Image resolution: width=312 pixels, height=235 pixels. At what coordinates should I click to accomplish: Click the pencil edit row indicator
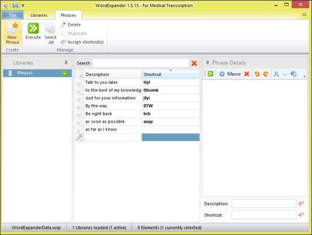click(79, 137)
